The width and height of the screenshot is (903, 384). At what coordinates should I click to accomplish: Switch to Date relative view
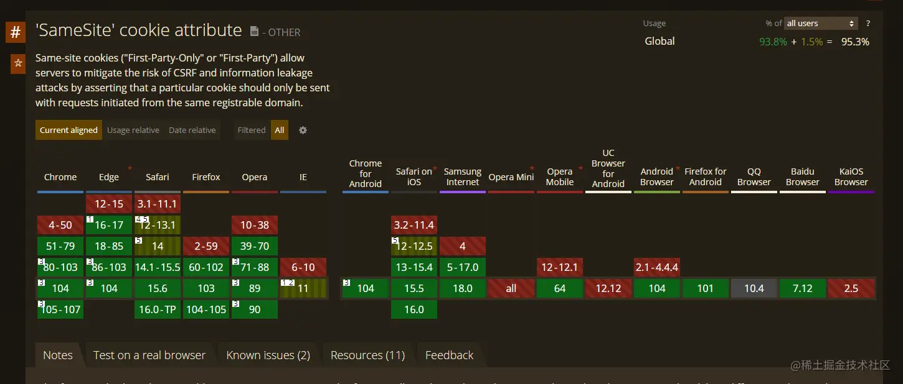tap(192, 130)
